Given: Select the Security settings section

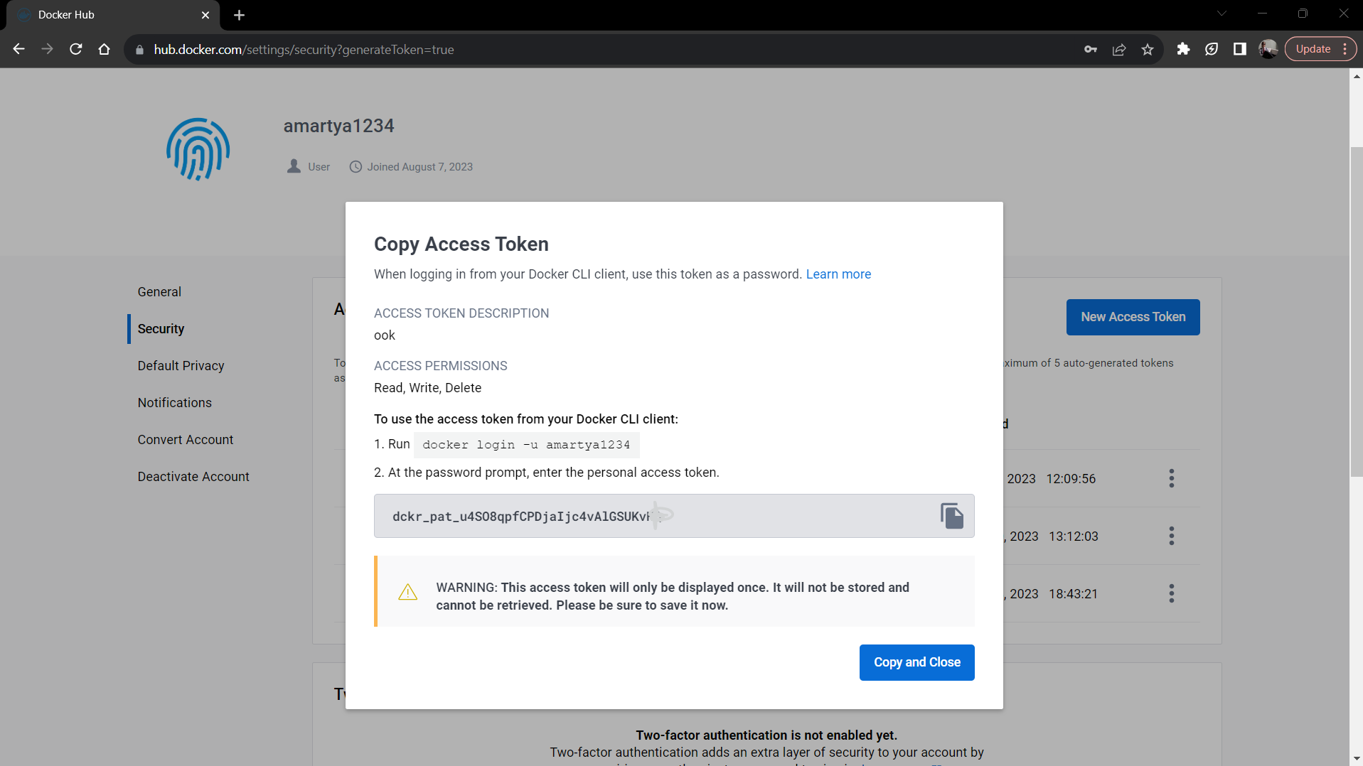Looking at the screenshot, I should pyautogui.click(x=161, y=329).
